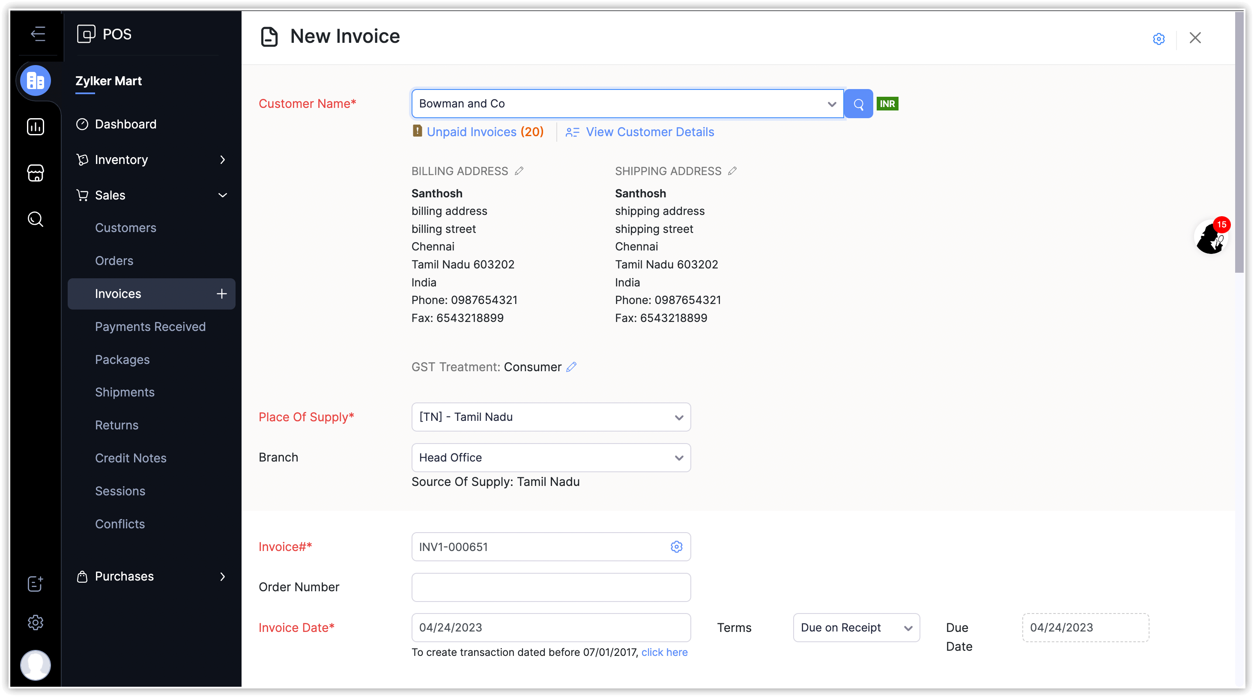The width and height of the screenshot is (1254, 697).
Task: Edit the billing address pencil icon
Action: 519,171
